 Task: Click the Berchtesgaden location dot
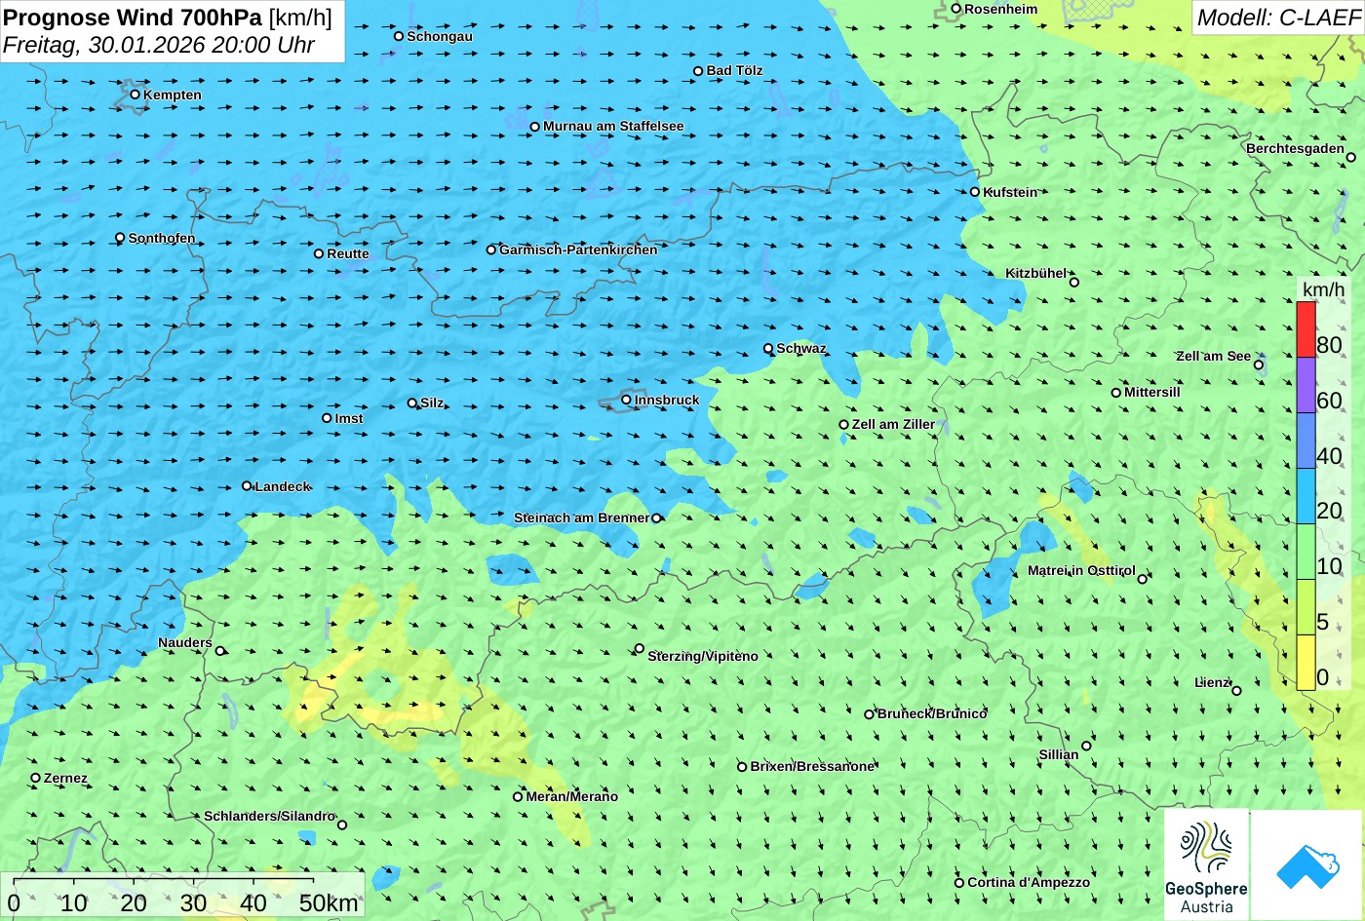[1351, 157]
